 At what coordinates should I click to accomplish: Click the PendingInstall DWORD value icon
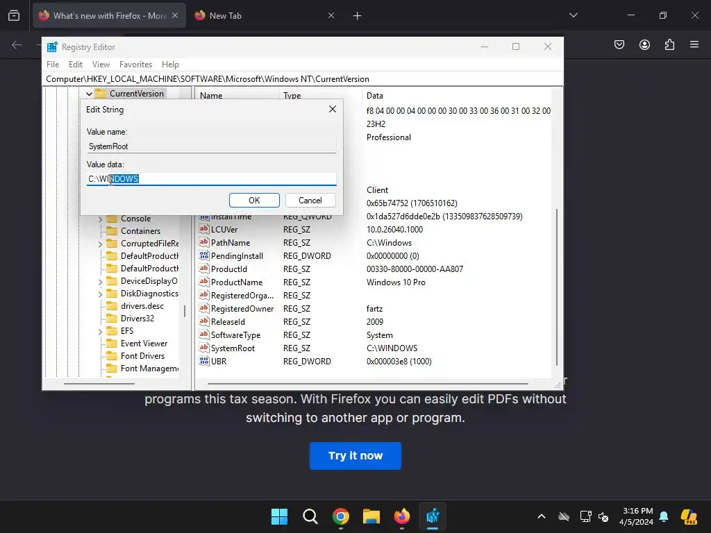pos(204,255)
